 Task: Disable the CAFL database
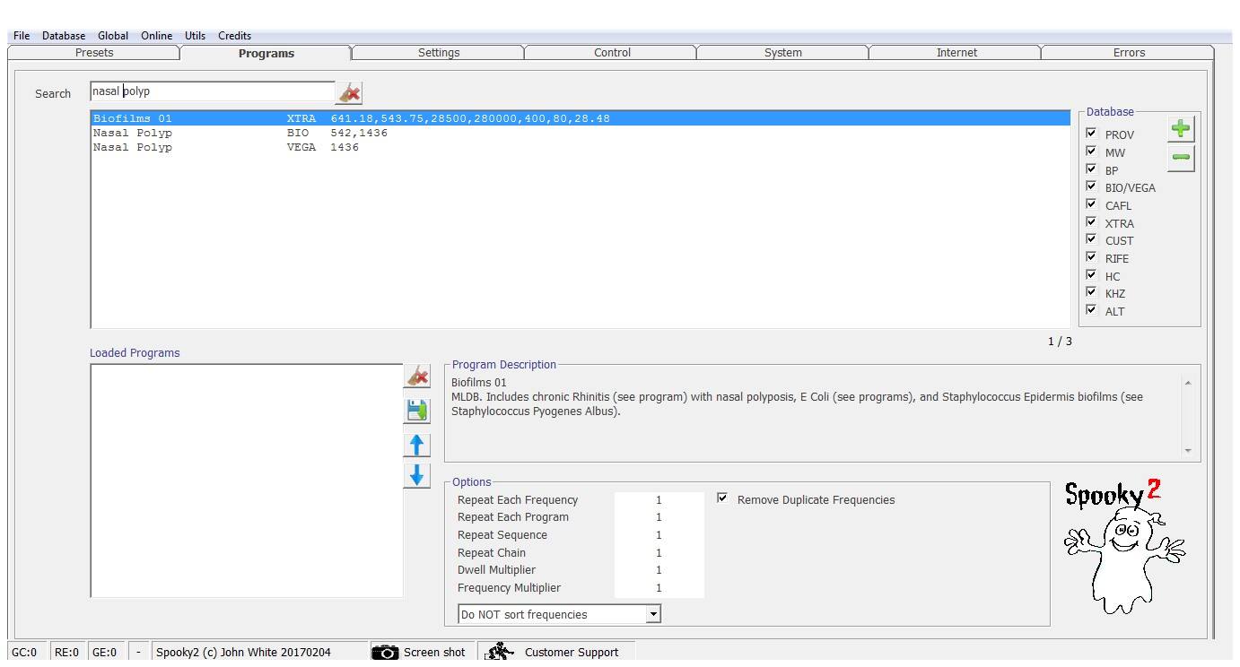click(1091, 204)
